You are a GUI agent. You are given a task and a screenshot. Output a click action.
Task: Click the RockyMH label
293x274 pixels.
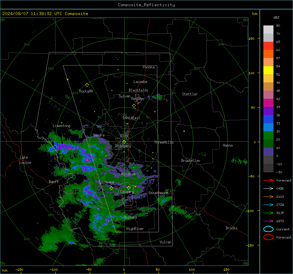[x=86, y=91]
